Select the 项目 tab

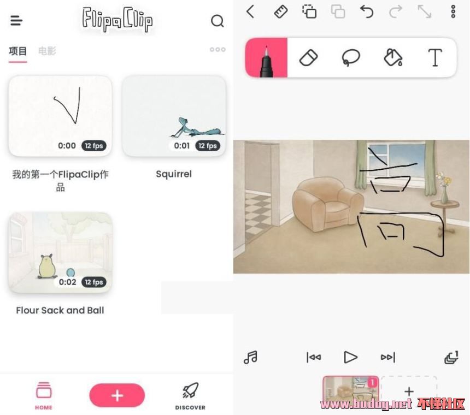[x=17, y=51]
